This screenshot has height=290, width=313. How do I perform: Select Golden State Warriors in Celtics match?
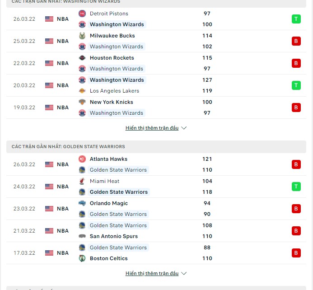click(x=118, y=248)
